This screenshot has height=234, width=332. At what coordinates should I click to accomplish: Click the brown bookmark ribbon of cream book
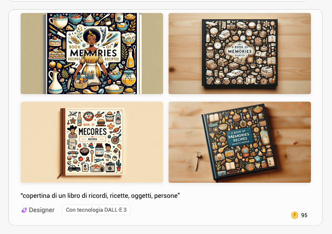click(58, 176)
